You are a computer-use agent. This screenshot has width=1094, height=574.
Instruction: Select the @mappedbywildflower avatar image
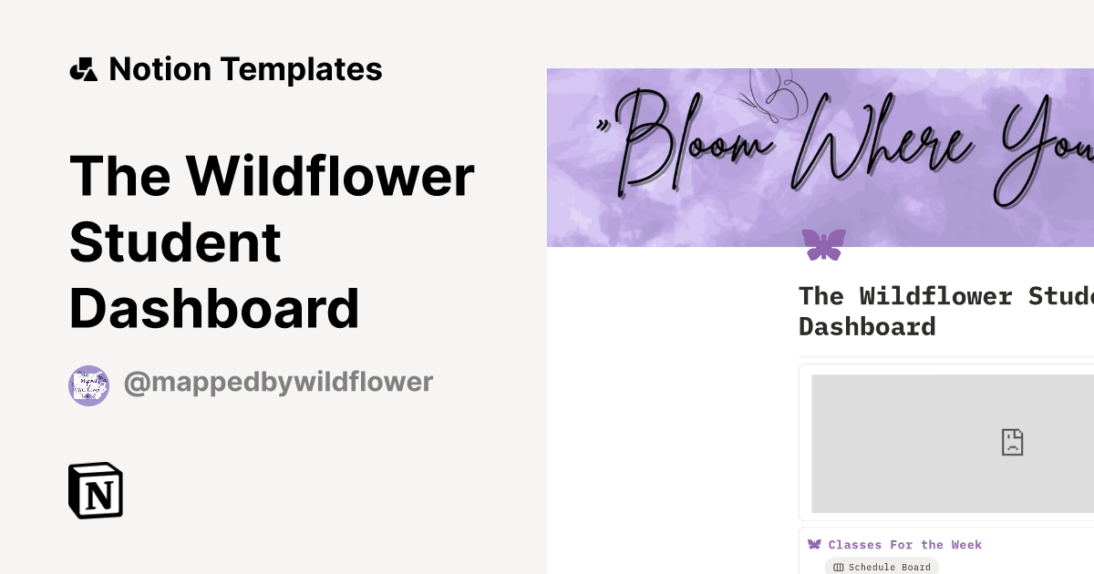88,384
